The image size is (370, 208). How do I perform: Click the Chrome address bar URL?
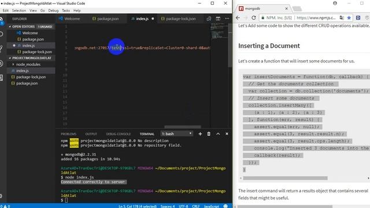pyautogui.click(x=316, y=18)
